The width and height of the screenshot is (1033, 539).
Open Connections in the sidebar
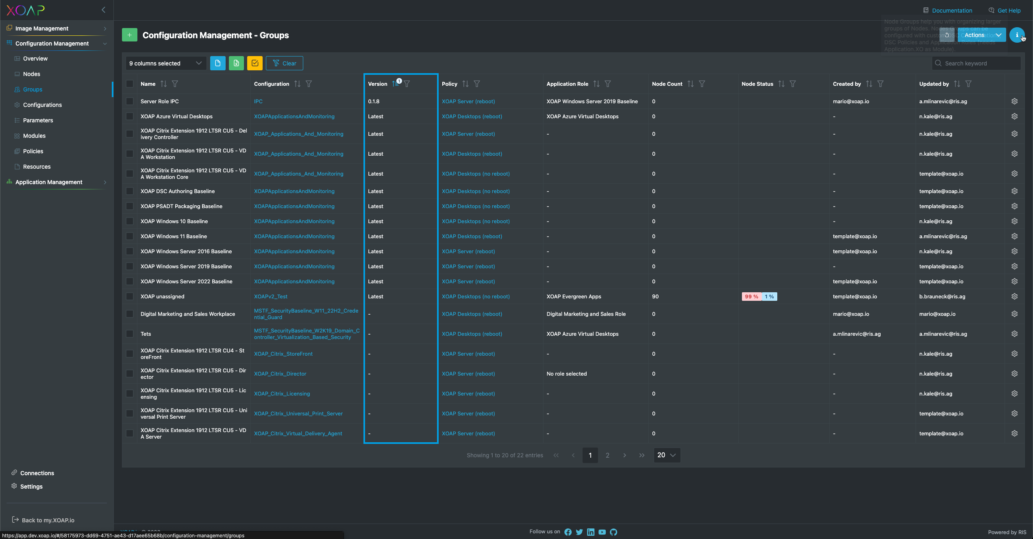tap(33, 473)
